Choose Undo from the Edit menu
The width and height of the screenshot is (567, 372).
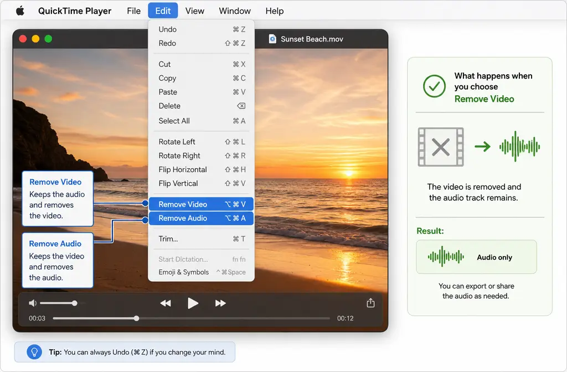pyautogui.click(x=202, y=29)
